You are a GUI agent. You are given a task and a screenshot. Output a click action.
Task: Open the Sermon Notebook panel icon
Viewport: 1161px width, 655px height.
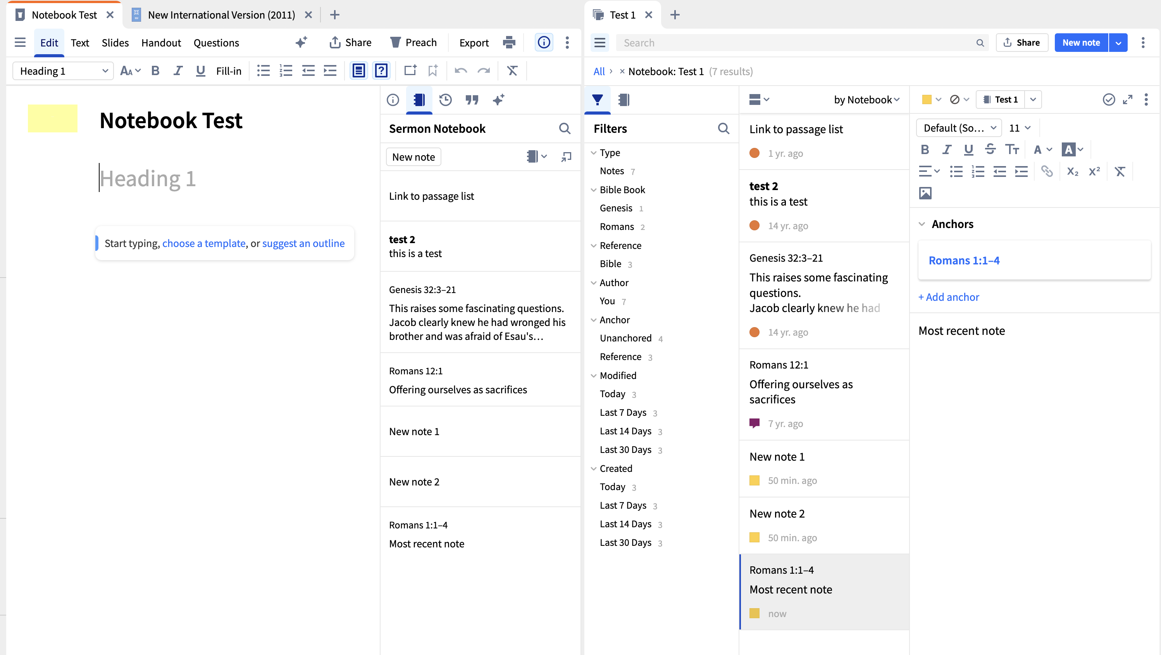pos(419,99)
